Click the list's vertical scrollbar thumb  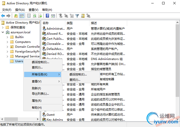177,61
